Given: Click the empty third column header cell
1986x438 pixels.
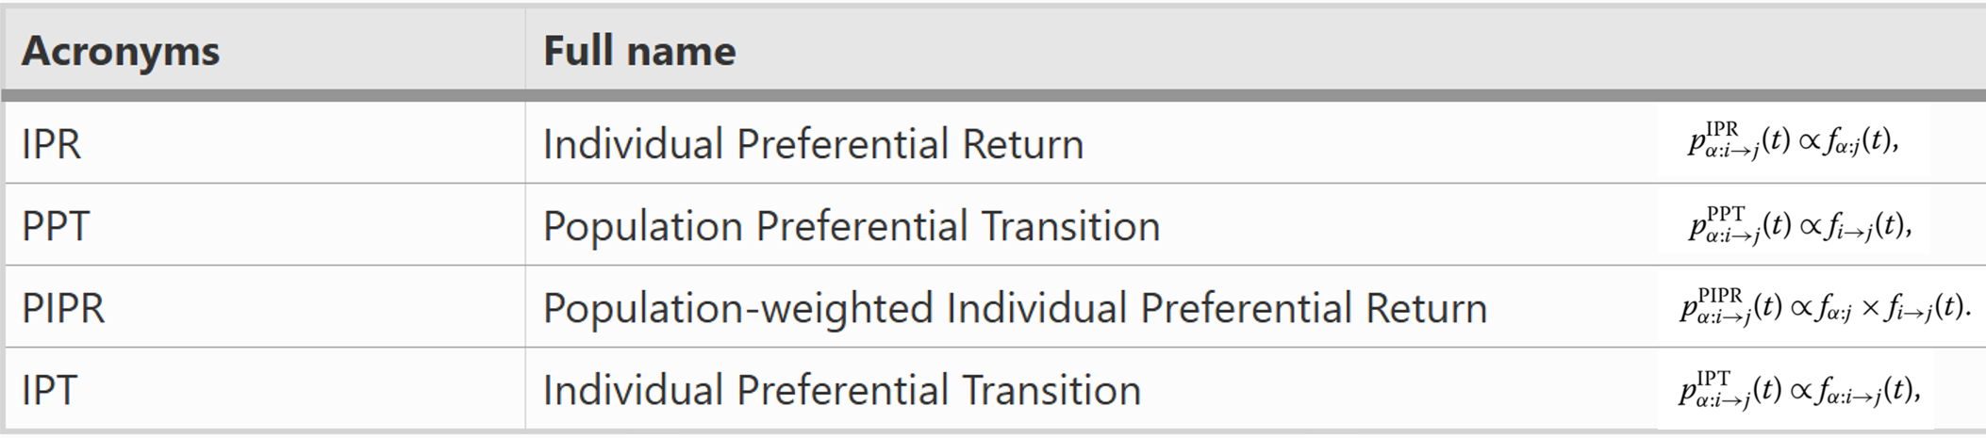Looking at the screenshot, I should (1792, 51).
